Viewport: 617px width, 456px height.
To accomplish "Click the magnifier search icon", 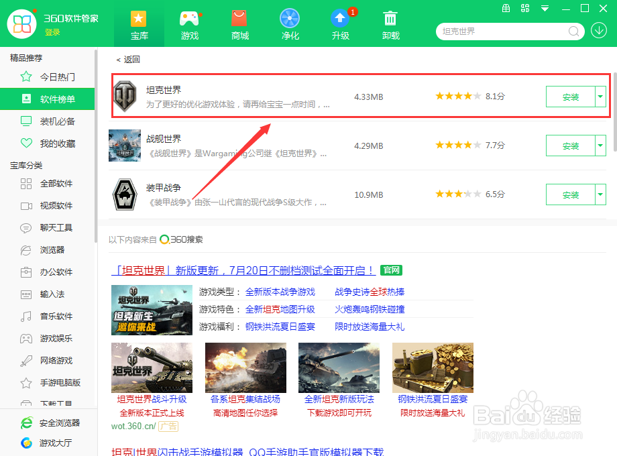I will tap(573, 31).
